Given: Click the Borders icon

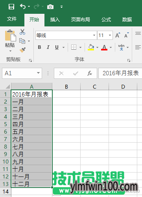Looking at the screenshot, I should [74, 47].
